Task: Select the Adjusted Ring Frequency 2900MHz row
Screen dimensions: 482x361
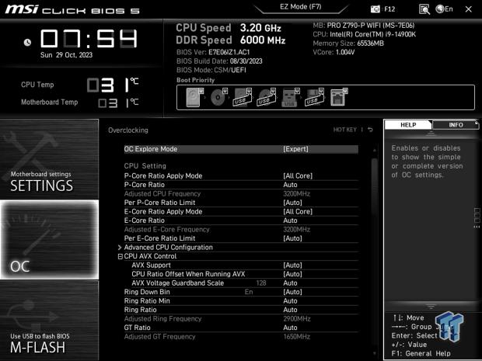Action: click(241, 318)
